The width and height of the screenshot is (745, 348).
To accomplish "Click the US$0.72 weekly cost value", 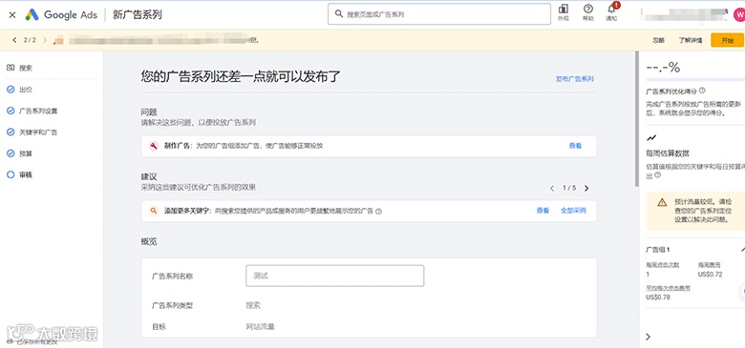I will tap(711, 274).
